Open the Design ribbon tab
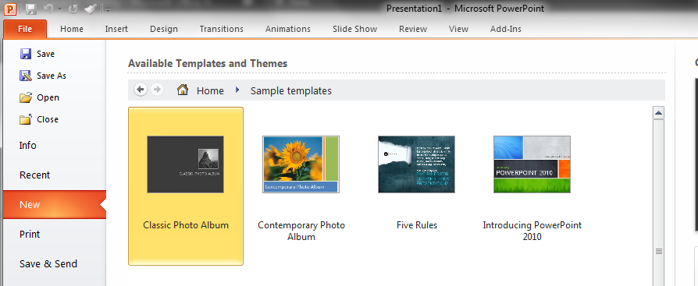This screenshot has width=698, height=286. pyautogui.click(x=164, y=29)
